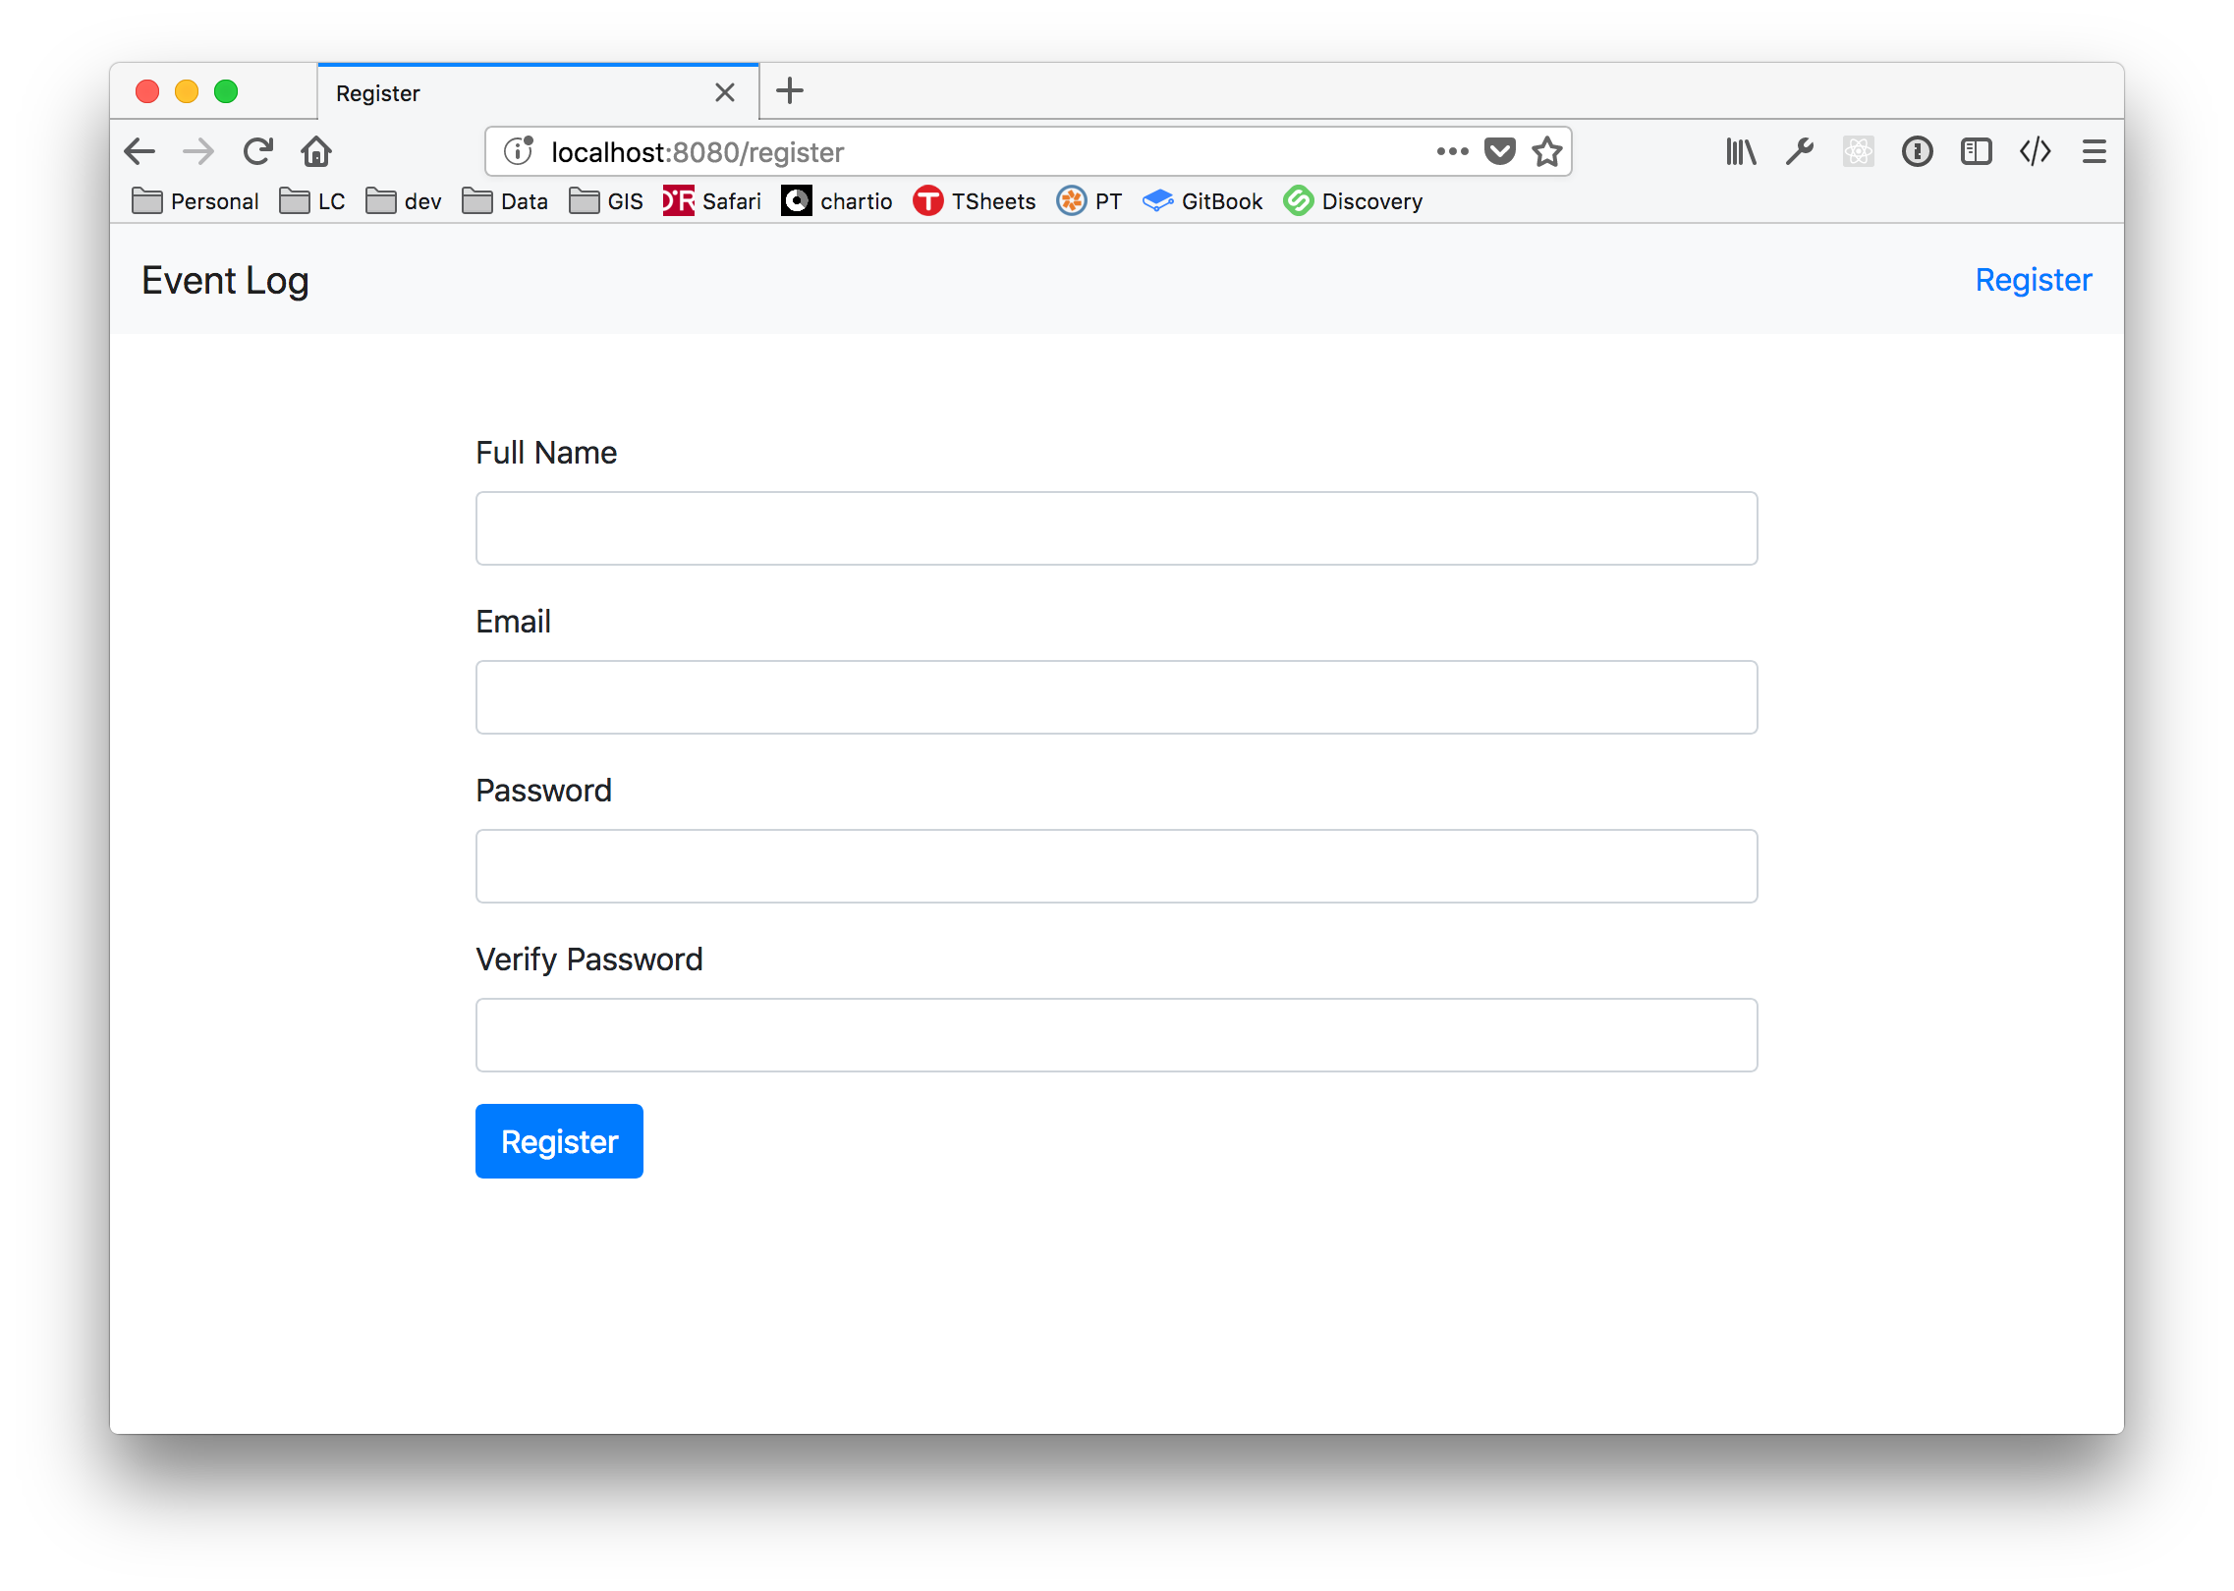Focus the Full Name input field
Viewport: 2234px width, 1591px height.
click(x=1116, y=528)
